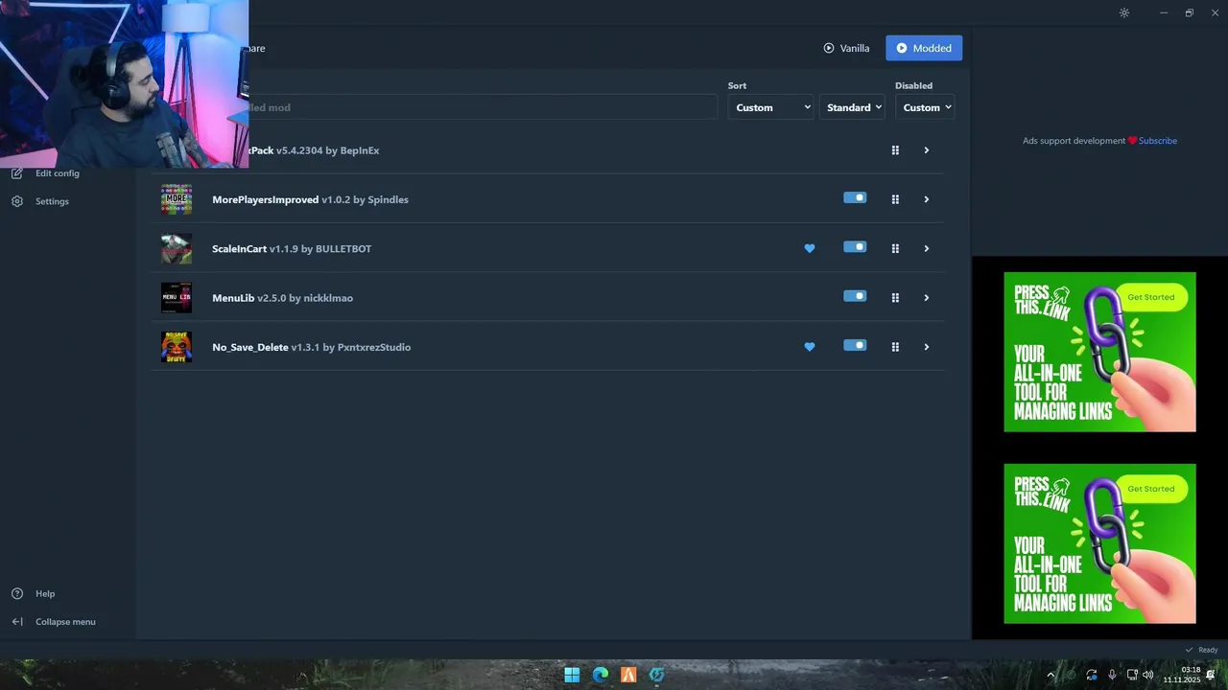Open the Disabled Custom dropdown
The width and height of the screenshot is (1228, 690).
point(926,107)
